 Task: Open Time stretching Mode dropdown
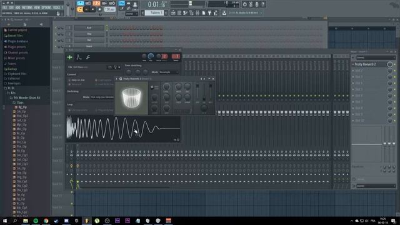click(x=168, y=72)
